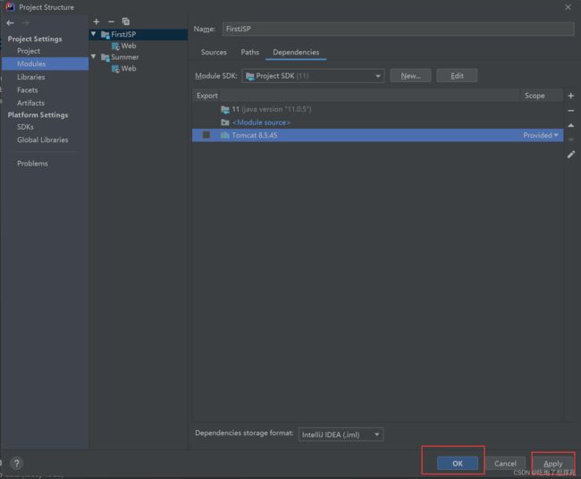The height and width of the screenshot is (479, 581).
Task: Close the Project Structure dialog
Action: tap(568, 7)
